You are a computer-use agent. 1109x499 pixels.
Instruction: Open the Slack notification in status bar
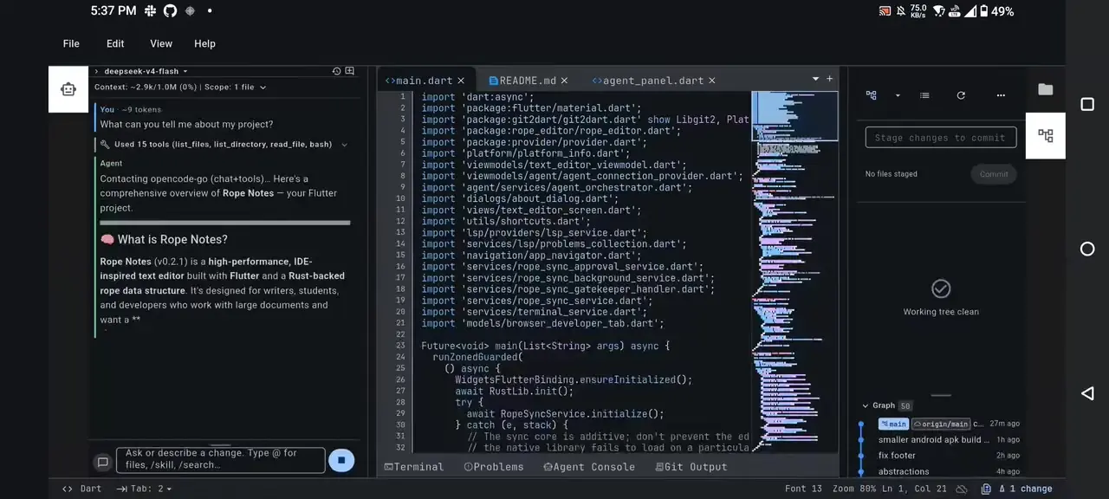151,11
